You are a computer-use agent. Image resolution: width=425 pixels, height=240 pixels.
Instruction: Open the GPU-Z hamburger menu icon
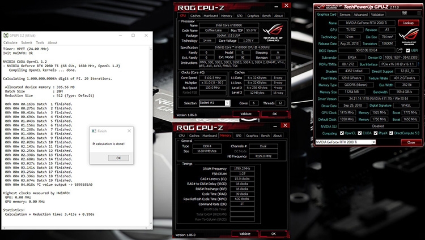tap(419, 13)
